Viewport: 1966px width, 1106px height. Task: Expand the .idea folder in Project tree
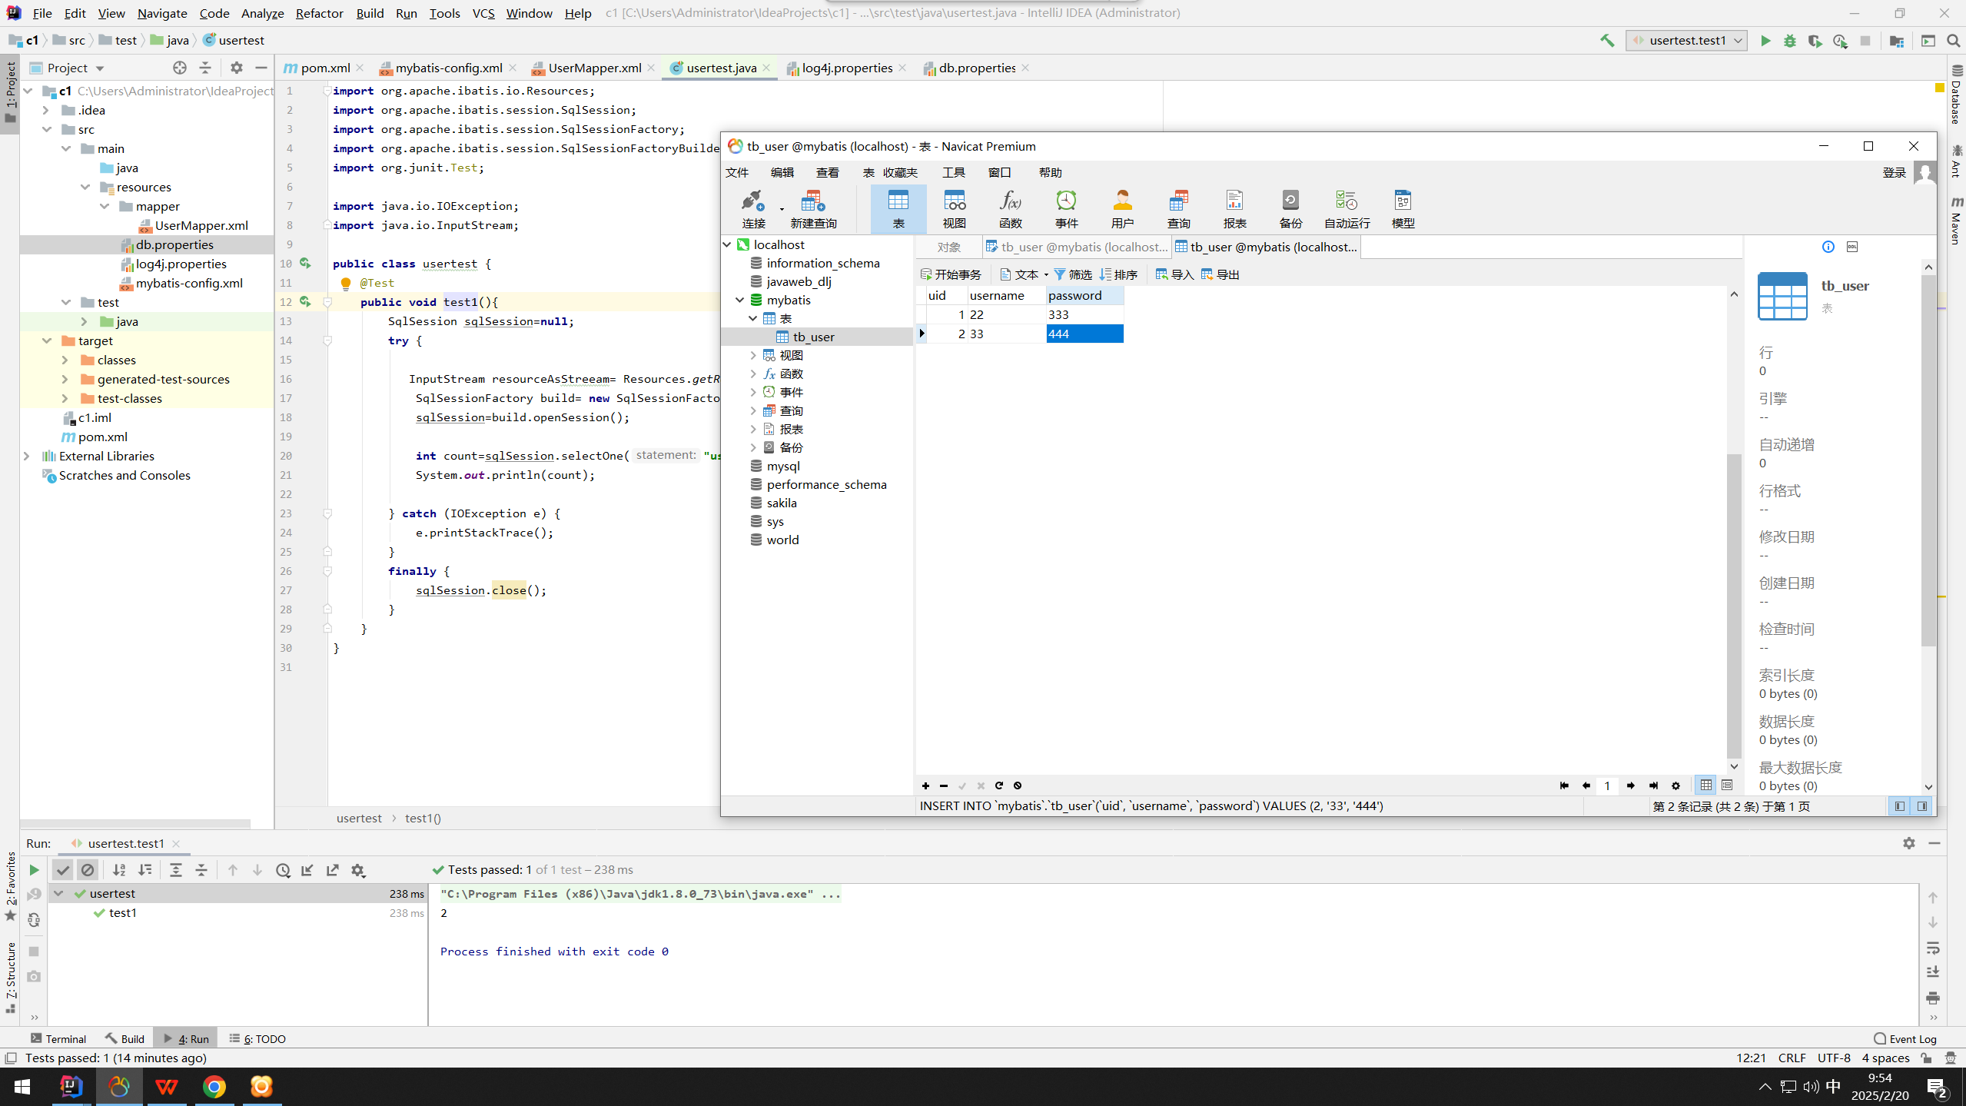pos(46,110)
